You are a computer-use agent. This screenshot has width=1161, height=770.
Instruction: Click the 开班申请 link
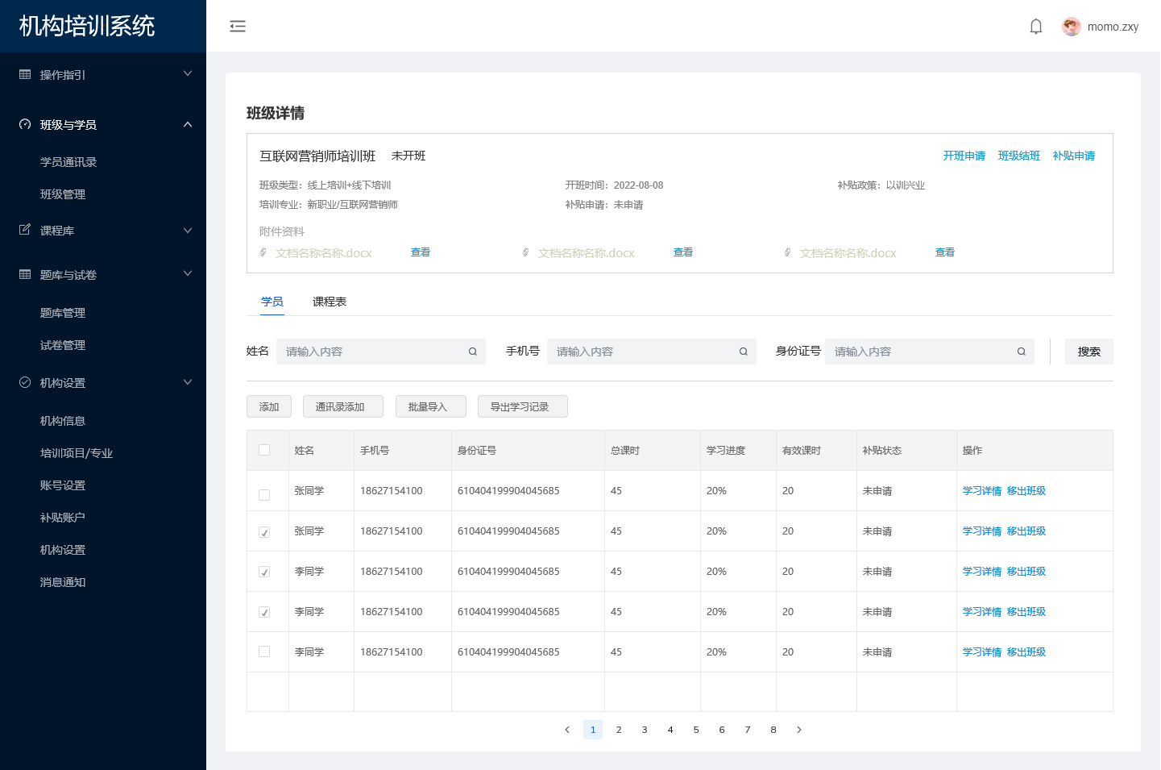pos(964,156)
